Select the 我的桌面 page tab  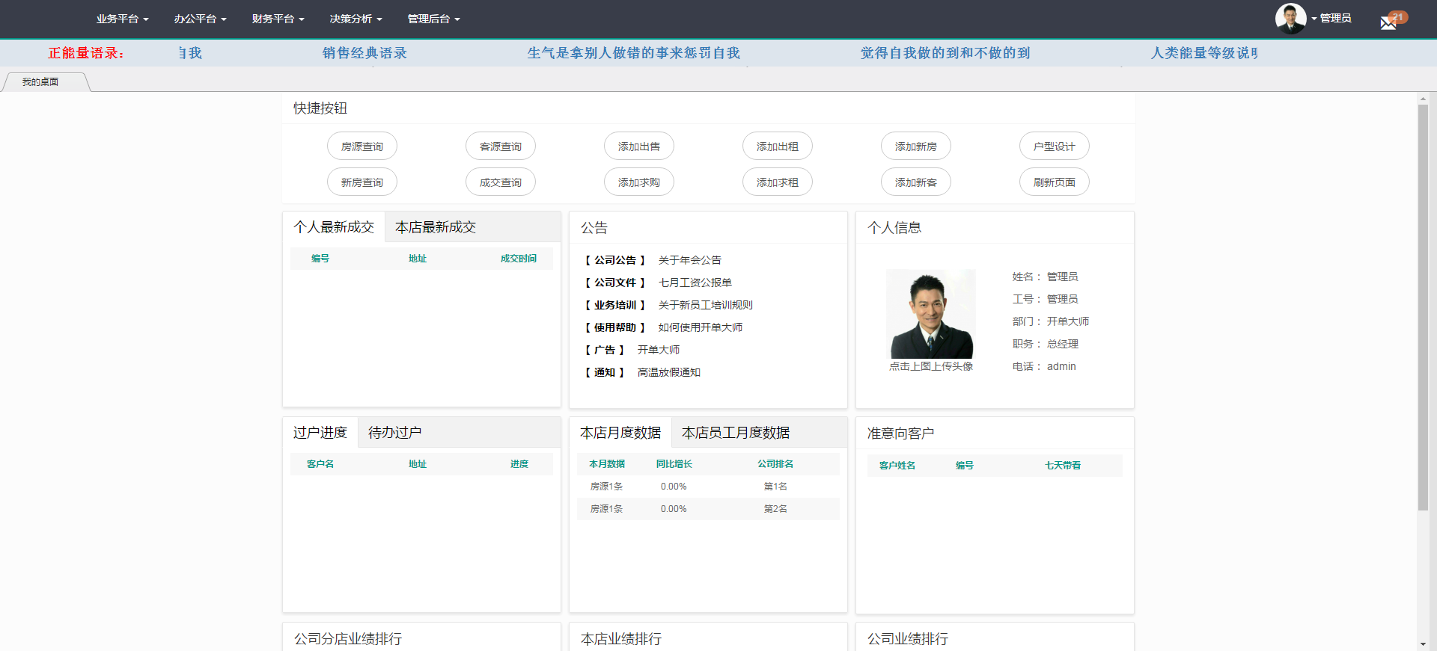(40, 82)
